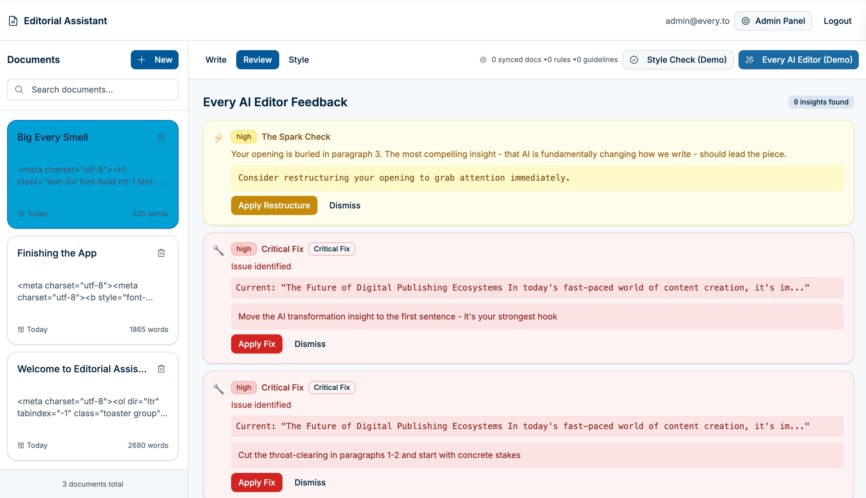Click the Editorial Assistant document logo icon
The width and height of the screenshot is (866, 498).
coord(13,21)
